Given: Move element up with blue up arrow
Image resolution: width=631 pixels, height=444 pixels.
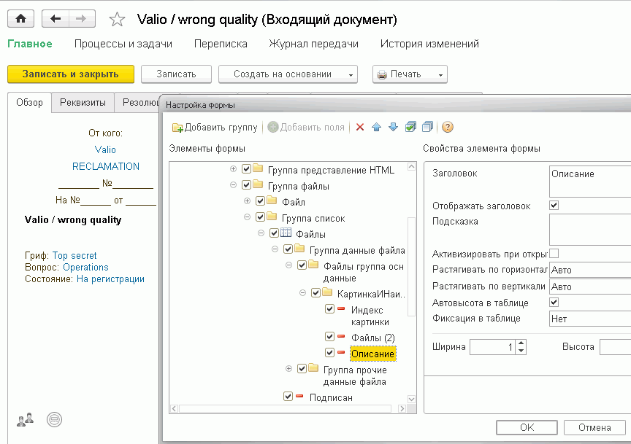Looking at the screenshot, I should tap(377, 128).
